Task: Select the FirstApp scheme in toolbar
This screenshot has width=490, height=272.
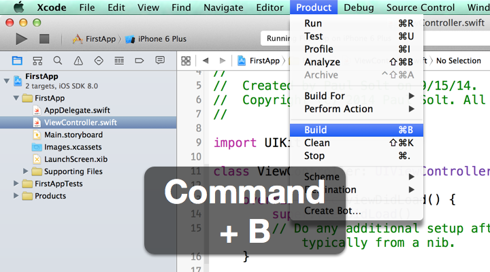Action: [x=94, y=39]
